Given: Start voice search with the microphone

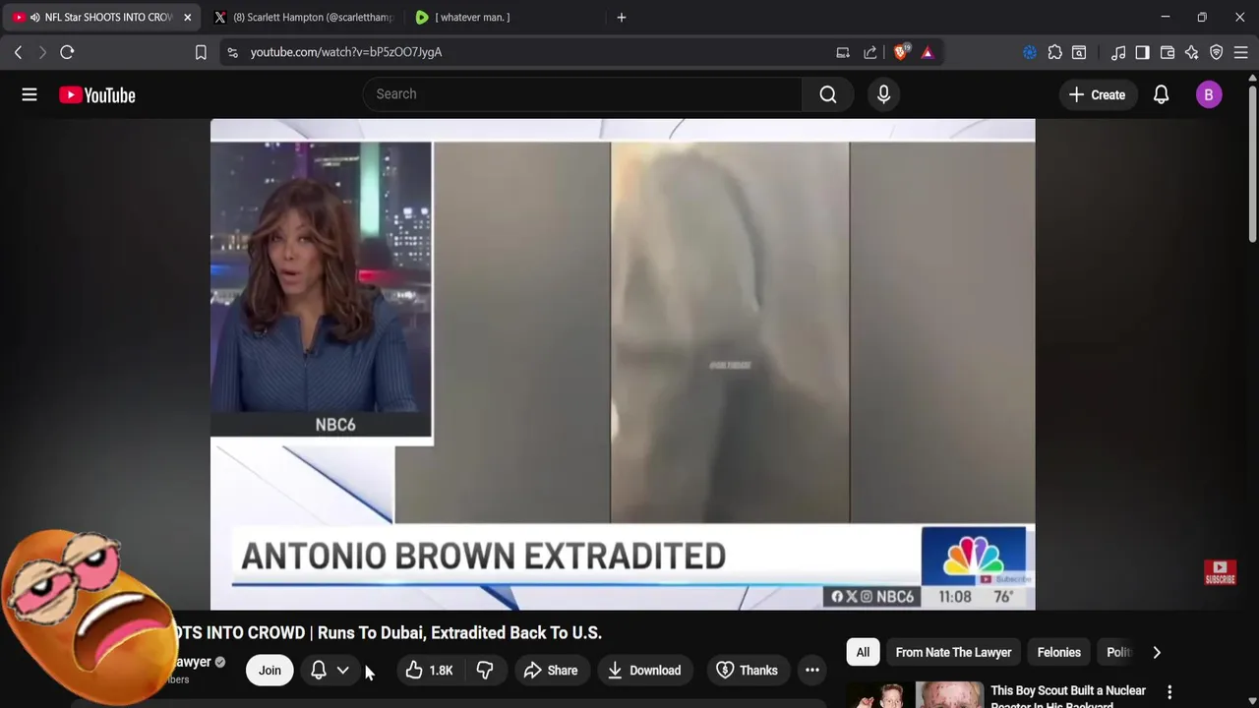Looking at the screenshot, I should (883, 94).
